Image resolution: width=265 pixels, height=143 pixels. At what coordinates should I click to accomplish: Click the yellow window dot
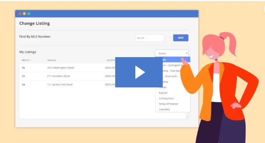click(x=24, y=14)
